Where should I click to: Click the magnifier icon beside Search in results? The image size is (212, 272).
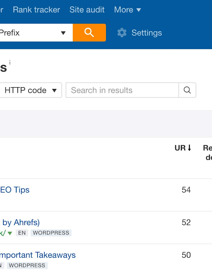click(187, 90)
